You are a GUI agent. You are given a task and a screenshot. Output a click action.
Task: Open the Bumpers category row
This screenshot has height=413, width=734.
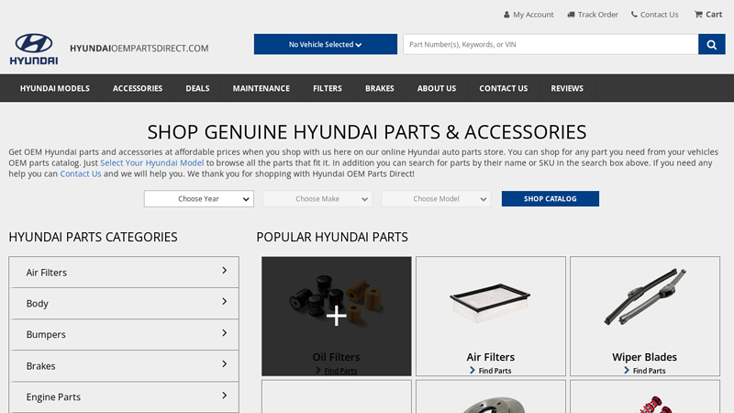(x=124, y=334)
